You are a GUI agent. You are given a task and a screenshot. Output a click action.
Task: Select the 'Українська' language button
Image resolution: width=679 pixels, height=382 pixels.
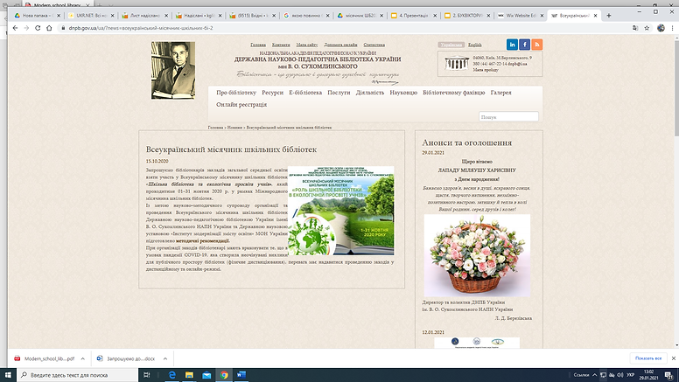point(451,45)
